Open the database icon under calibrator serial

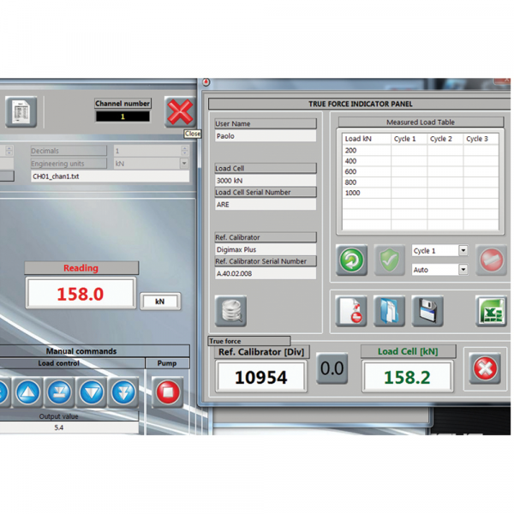coord(230,311)
